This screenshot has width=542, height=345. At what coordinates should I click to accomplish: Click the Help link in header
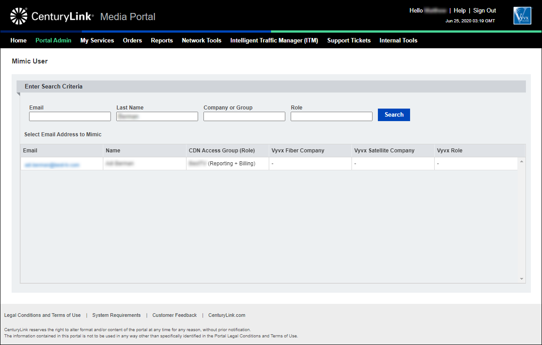(x=460, y=10)
